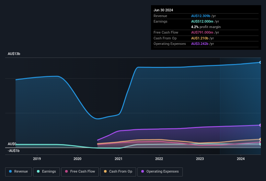The height and width of the screenshot is (181, 266).
Task: Click the 2019 x-axis label
Action: pos(37,159)
